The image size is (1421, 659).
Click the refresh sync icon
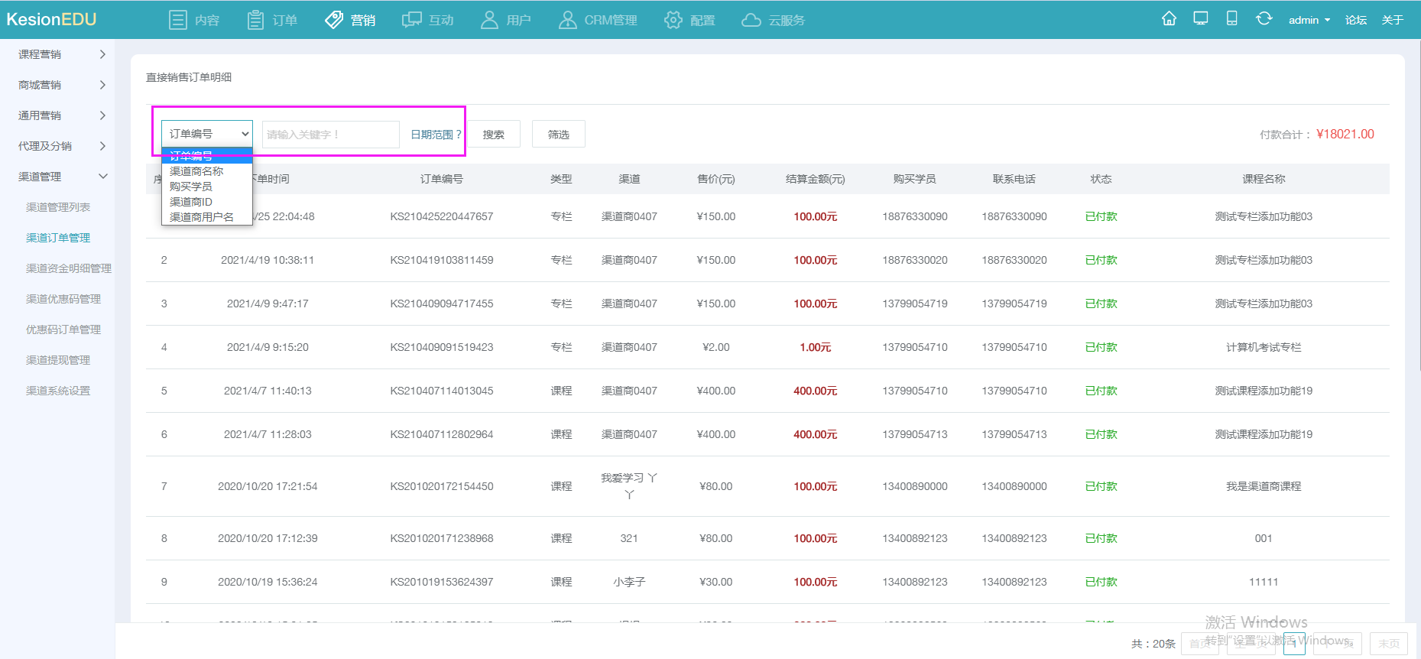coord(1264,19)
